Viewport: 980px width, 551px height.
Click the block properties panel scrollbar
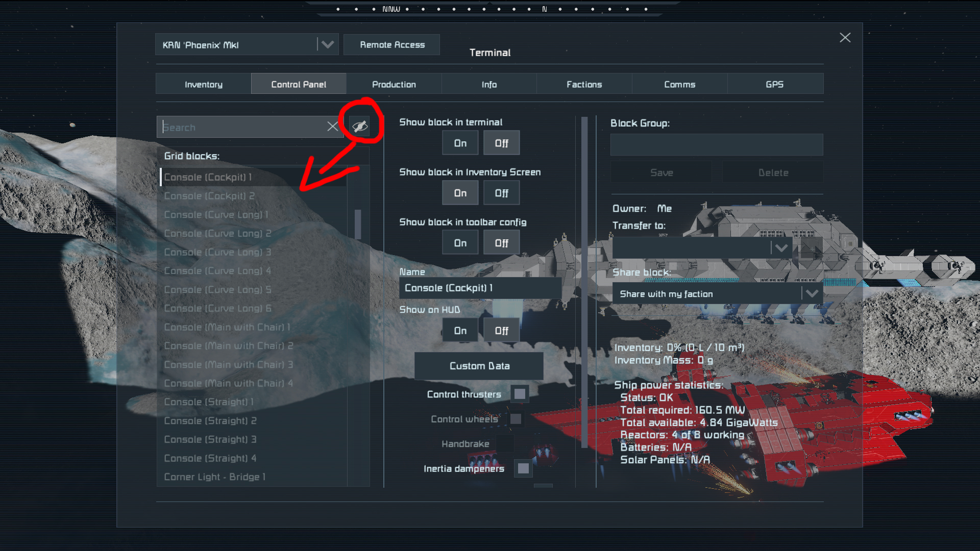point(584,282)
